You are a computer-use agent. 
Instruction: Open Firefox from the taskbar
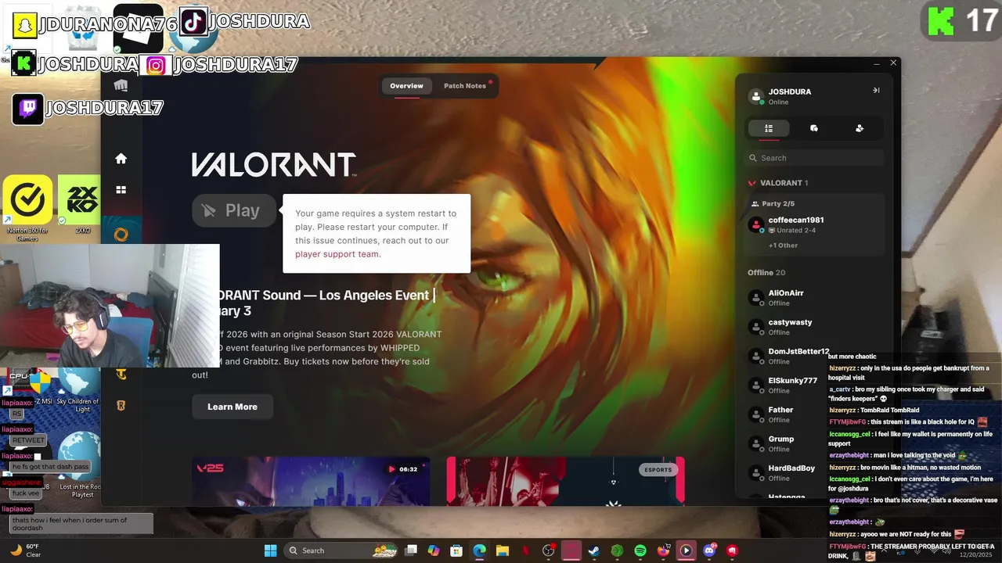(x=663, y=550)
